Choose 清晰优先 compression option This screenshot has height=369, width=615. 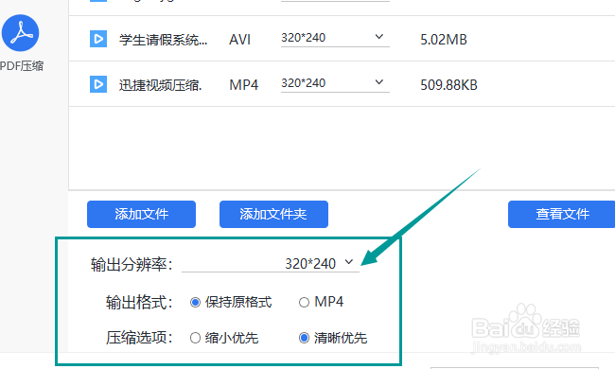pyautogui.click(x=304, y=338)
